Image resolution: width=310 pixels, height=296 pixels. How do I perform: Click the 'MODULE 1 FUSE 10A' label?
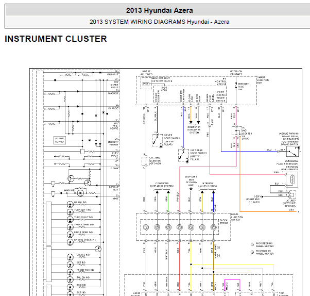click(x=244, y=87)
